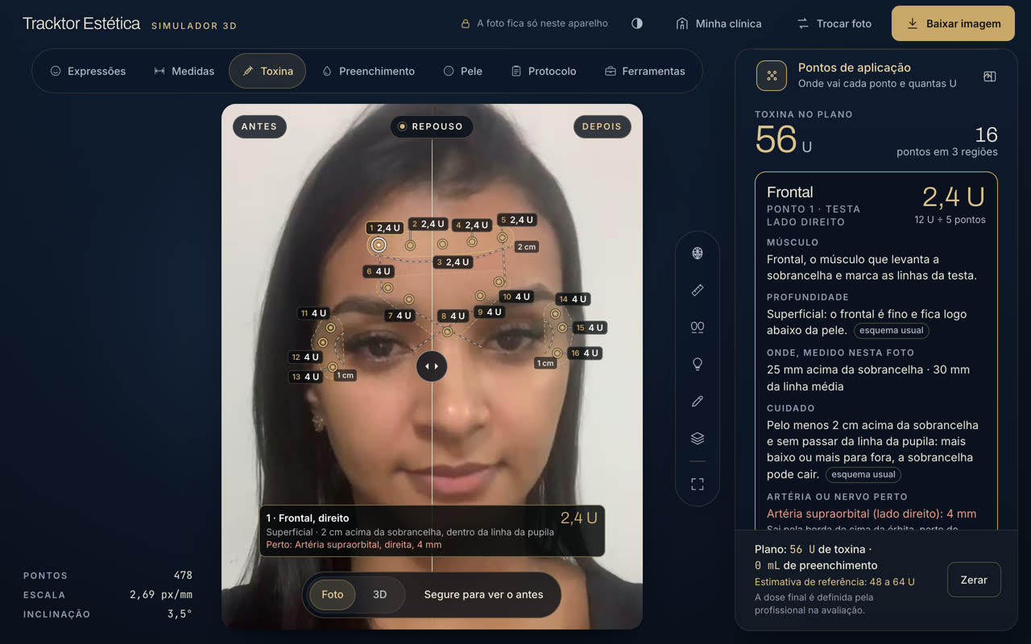Click the Zerar reset button

(x=974, y=580)
